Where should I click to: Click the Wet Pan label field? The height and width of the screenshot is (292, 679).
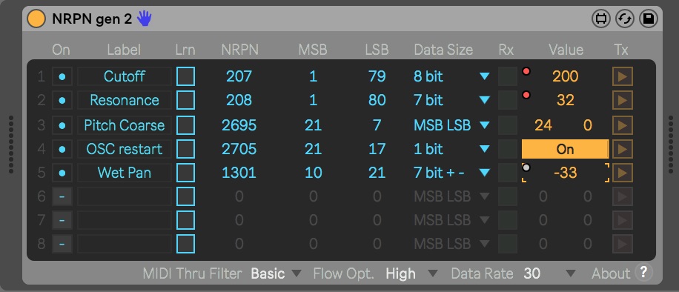[125, 173]
